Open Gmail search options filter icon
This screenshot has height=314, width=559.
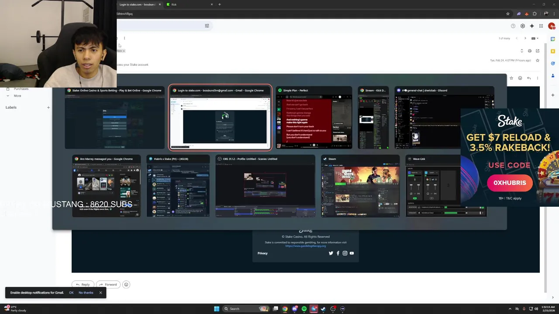(207, 26)
